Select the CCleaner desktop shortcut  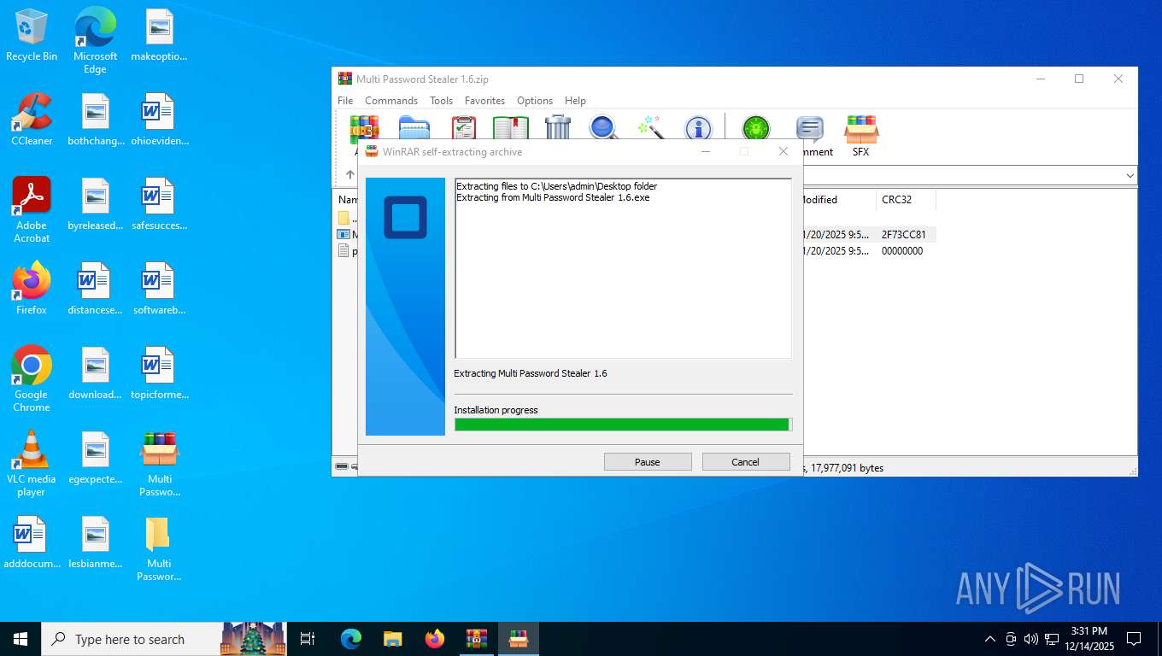[32, 119]
